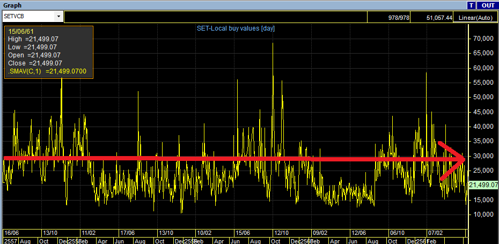The image size is (499, 244).
Task: Click the green 21,499.07 current value tag
Action: 483,185
